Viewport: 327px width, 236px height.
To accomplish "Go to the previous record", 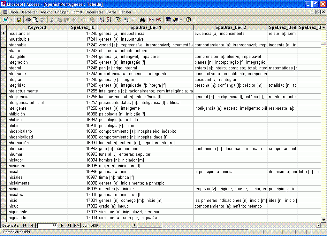I will click(x=32, y=225).
